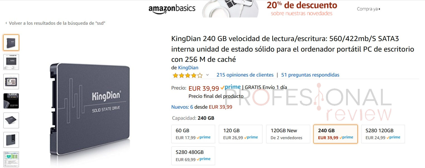425x168 pixels.
Task: Open the 51 preguntas respondidas link
Action: pos(310,75)
